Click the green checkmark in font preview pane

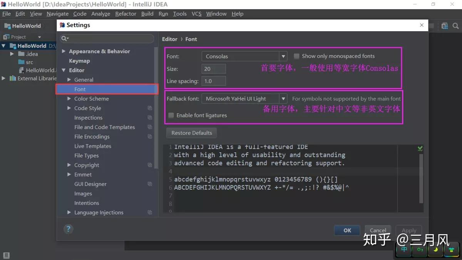pos(420,148)
